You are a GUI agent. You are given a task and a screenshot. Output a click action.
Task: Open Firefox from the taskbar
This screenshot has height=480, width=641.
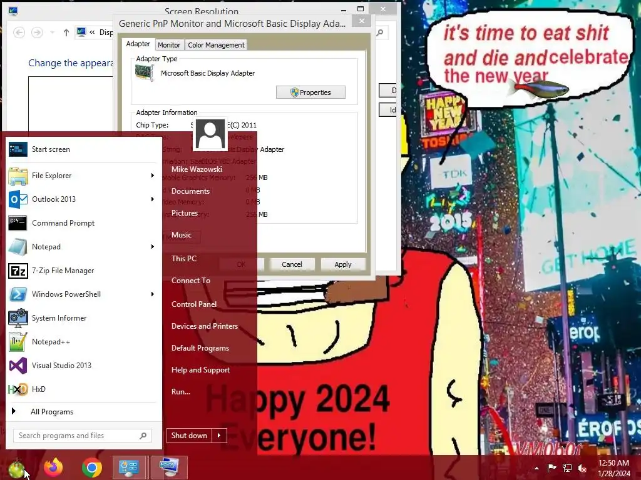[53, 467]
